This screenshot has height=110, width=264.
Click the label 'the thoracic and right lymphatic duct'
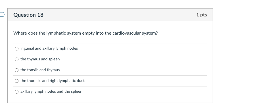tap(52, 81)
